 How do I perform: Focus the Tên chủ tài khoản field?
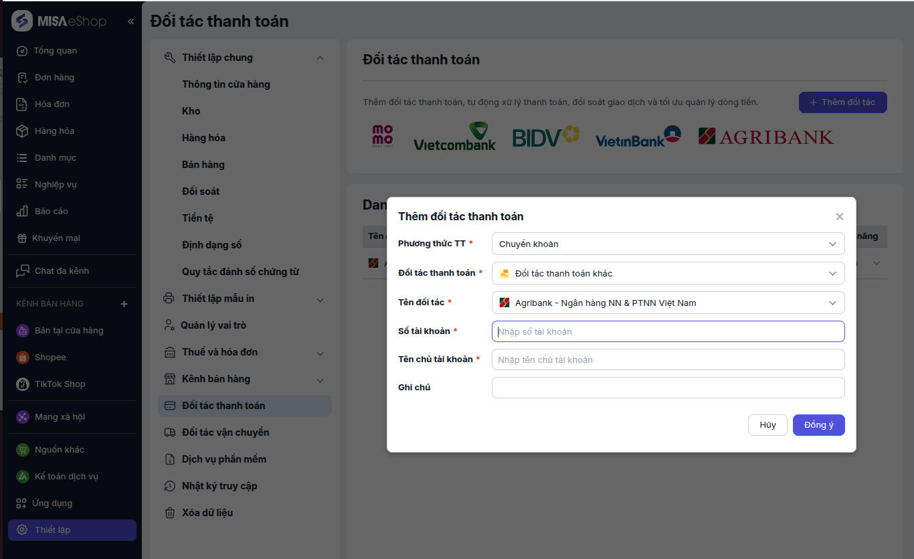(668, 360)
